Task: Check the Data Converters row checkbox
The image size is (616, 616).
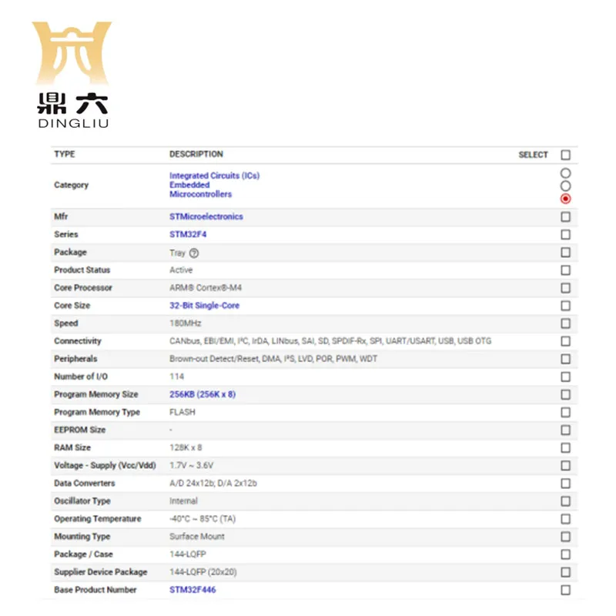Action: [565, 484]
